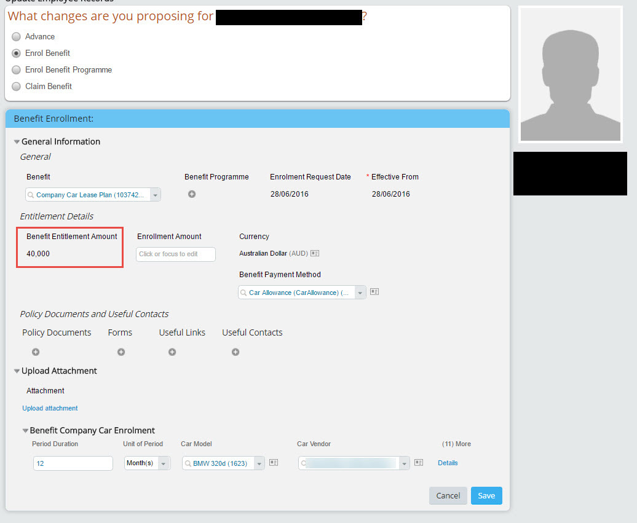
Task: Open Car Vendor related details icon
Action: [x=419, y=463]
